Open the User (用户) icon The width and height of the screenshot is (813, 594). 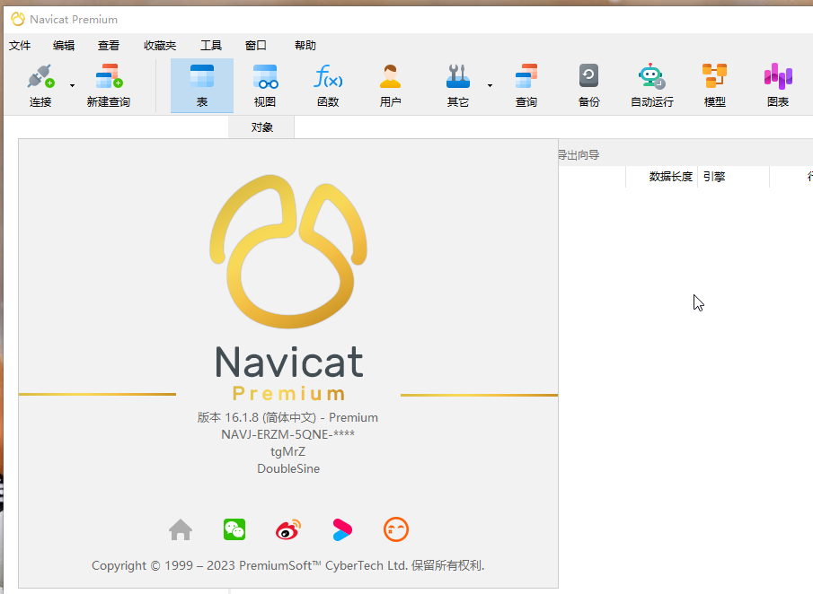390,85
